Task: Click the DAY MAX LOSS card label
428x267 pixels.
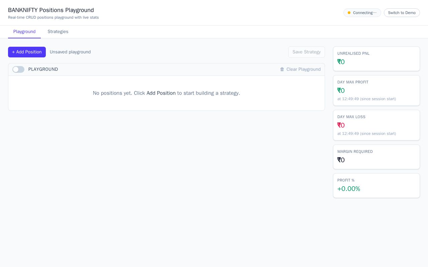Action: pyautogui.click(x=351, y=117)
